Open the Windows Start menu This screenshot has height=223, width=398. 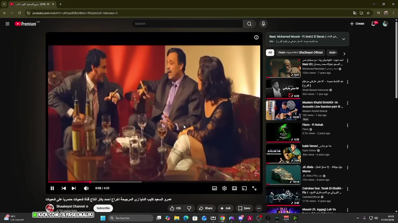(103, 218)
